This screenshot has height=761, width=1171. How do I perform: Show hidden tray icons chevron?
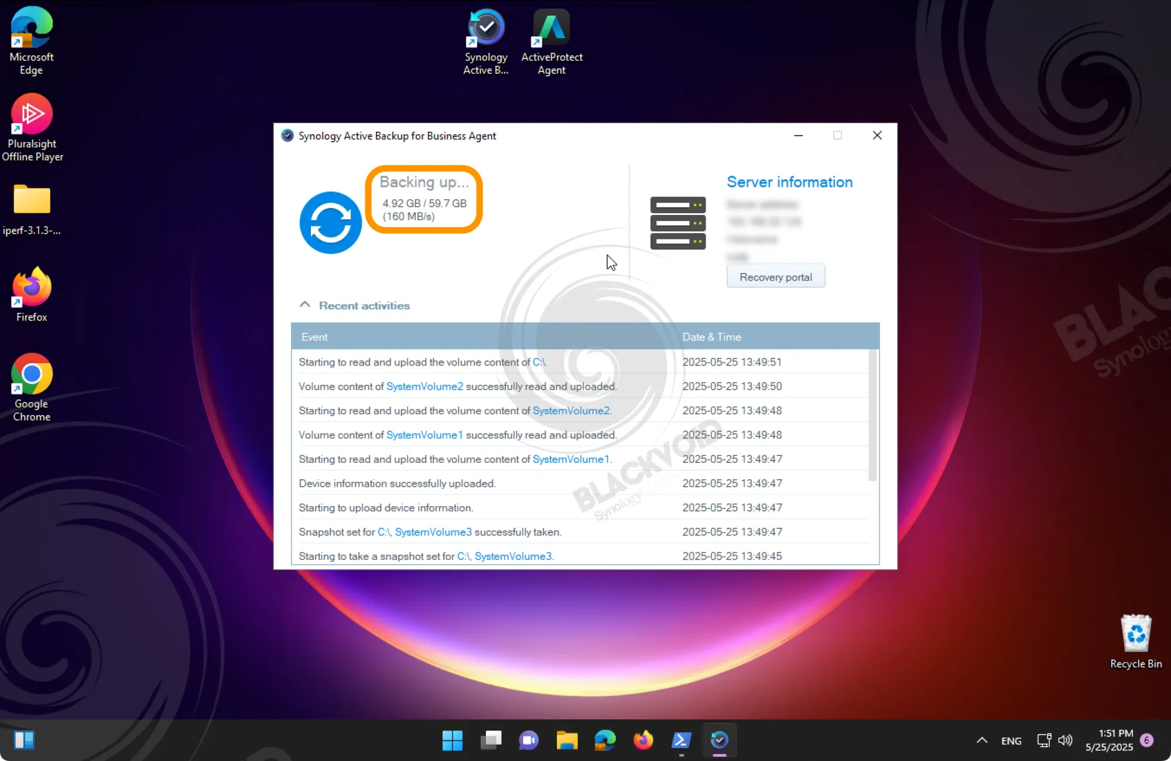(982, 740)
